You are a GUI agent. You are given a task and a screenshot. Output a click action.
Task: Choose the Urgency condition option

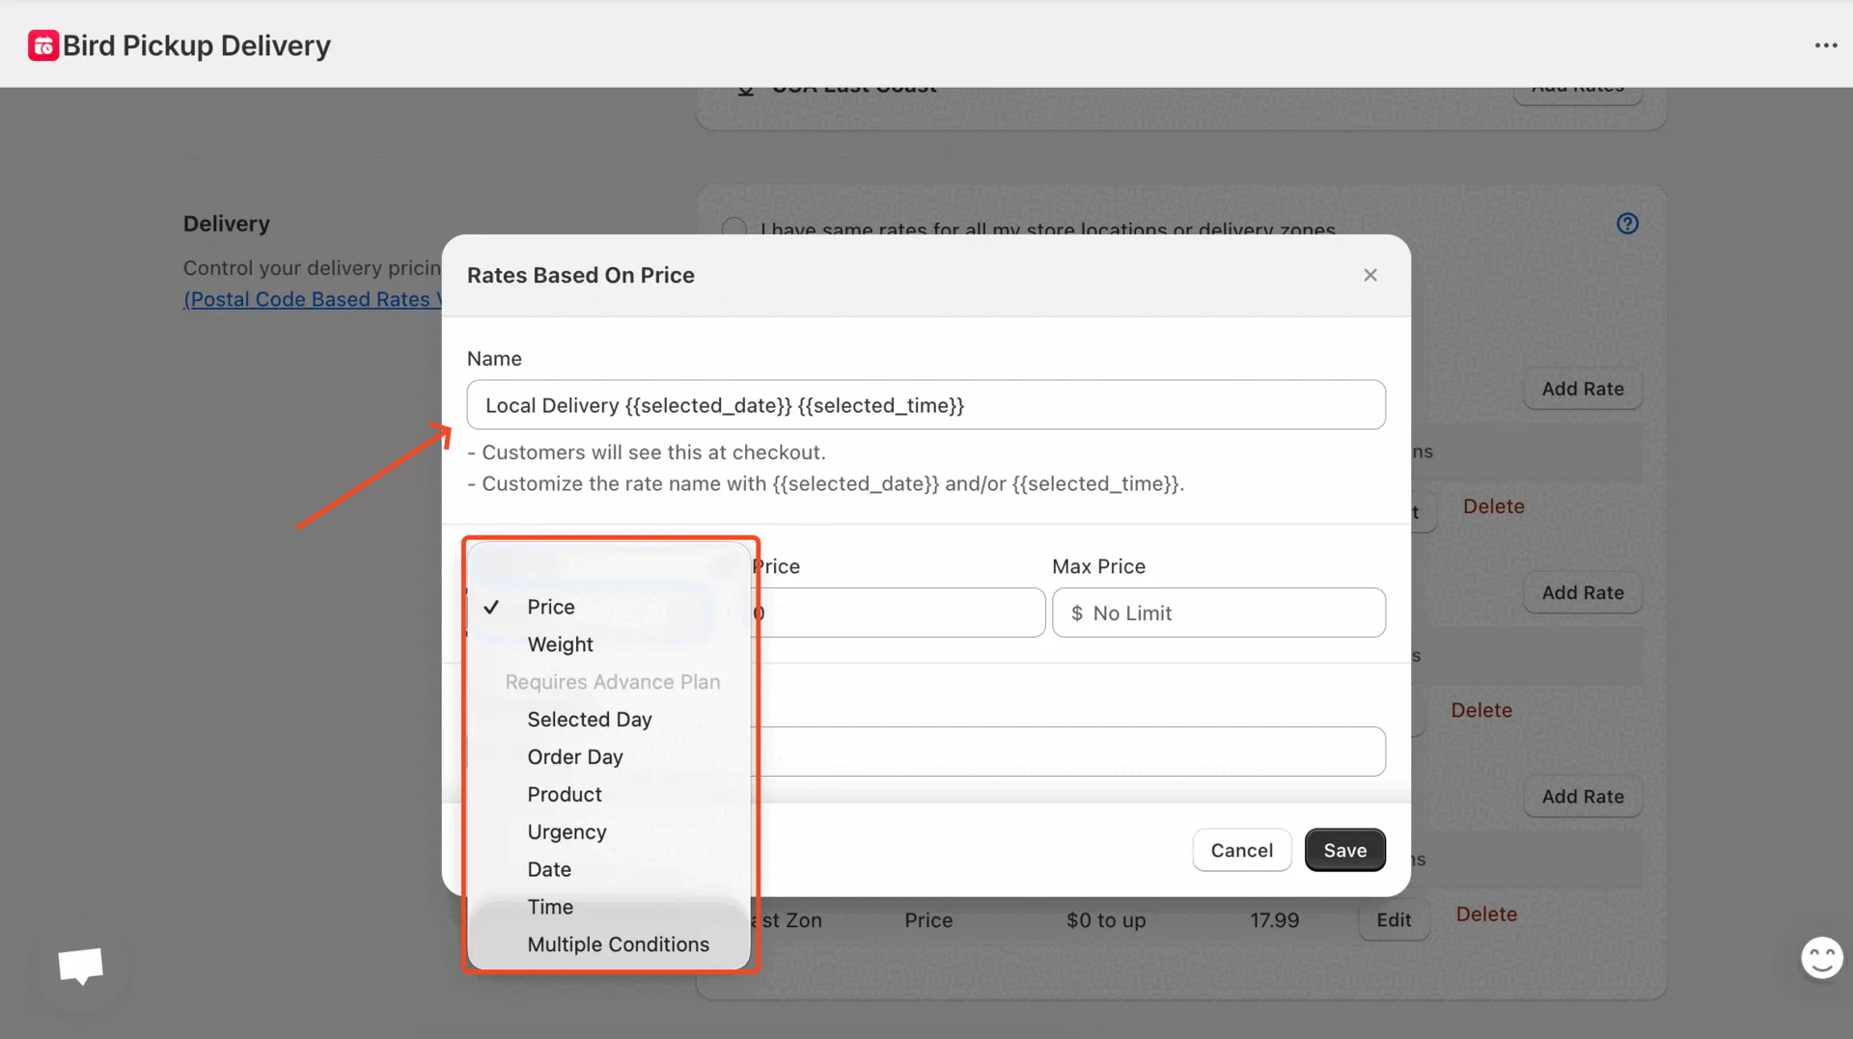[567, 833]
